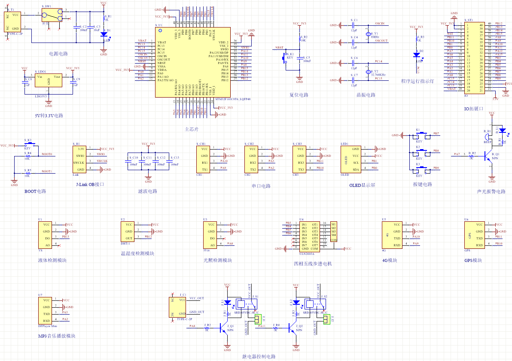Select the S_H1 J-Link header component

[x=79, y=159]
